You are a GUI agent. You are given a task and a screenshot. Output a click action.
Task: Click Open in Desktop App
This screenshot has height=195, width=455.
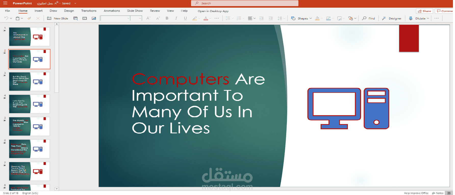click(x=213, y=11)
